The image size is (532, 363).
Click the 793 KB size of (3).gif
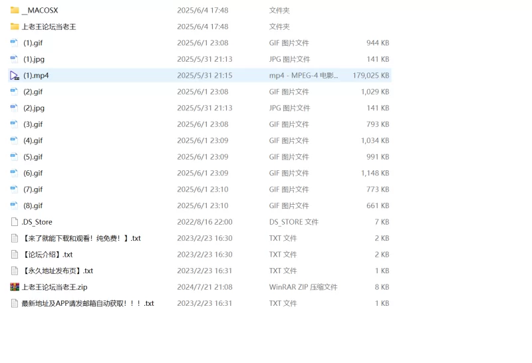click(378, 124)
